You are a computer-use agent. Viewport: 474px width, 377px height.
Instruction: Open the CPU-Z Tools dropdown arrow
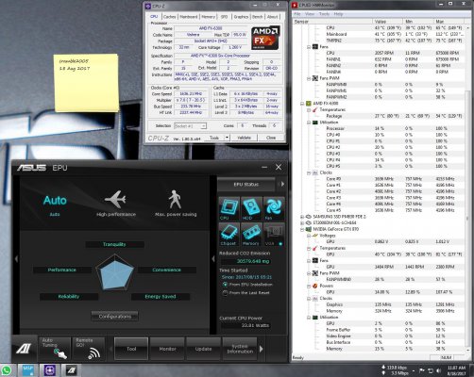(227, 138)
